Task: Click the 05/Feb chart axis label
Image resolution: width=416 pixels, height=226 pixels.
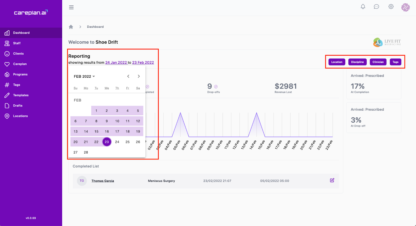Action: 177,145
